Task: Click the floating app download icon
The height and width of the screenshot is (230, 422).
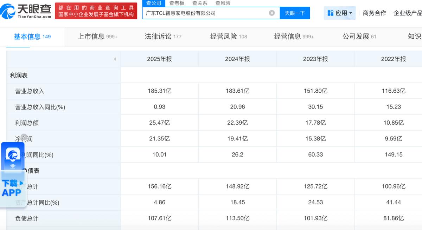Action: [13, 156]
